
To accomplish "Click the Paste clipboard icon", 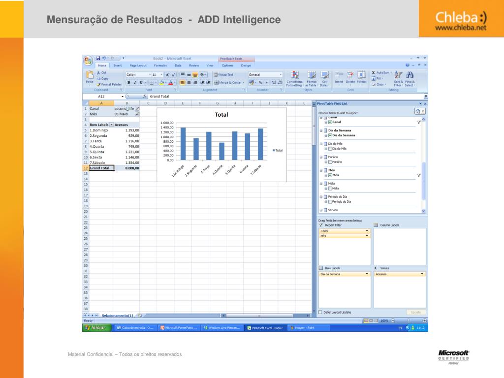I will (90, 75).
